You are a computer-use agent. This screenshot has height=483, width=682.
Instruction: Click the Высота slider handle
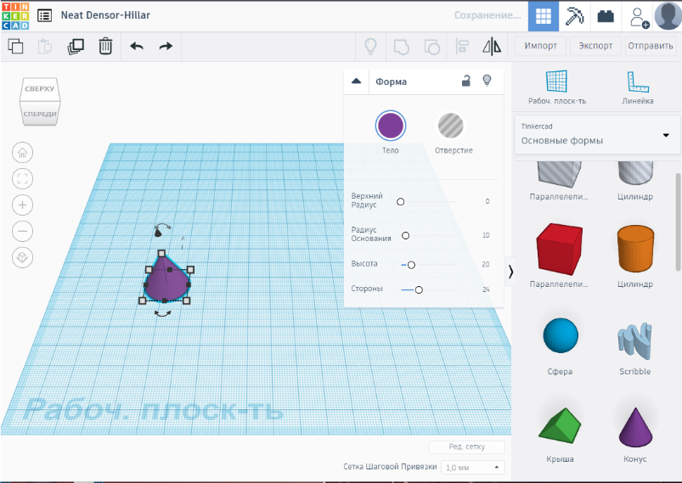pos(411,265)
